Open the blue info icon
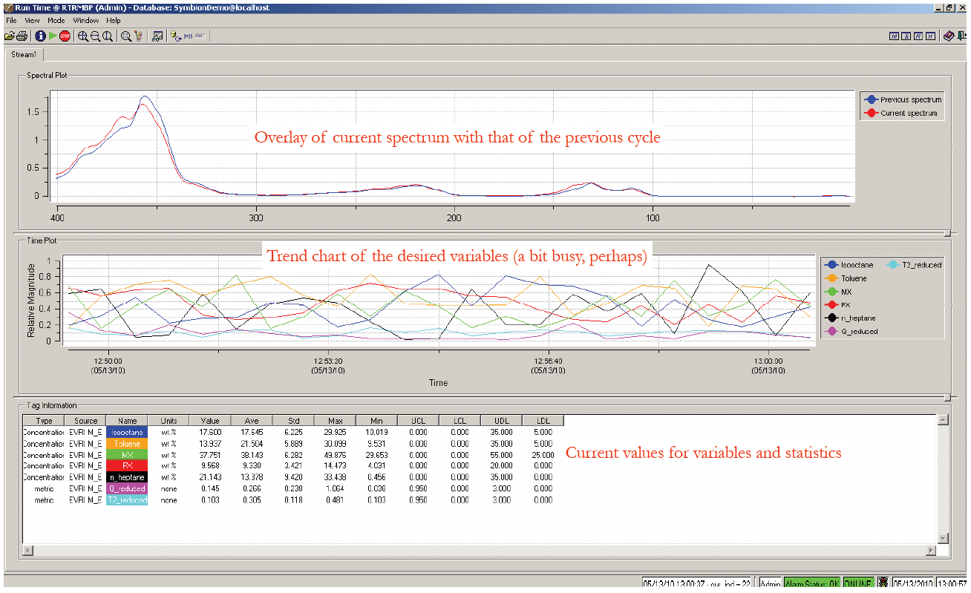The width and height of the screenshot is (971, 593). (x=40, y=36)
